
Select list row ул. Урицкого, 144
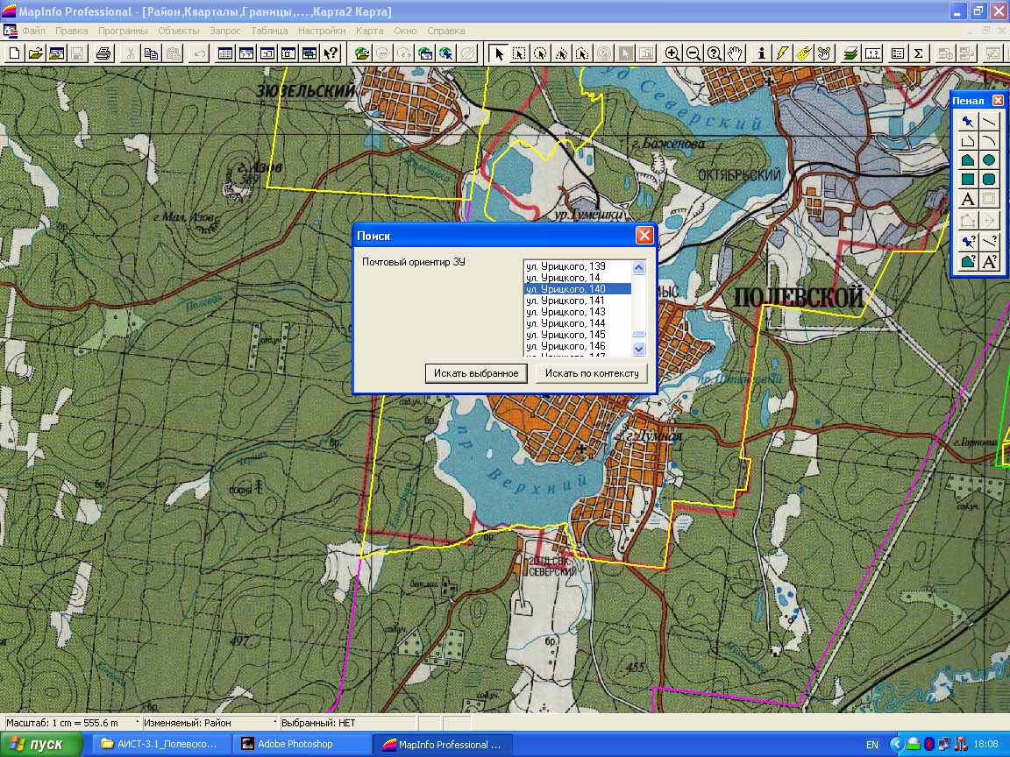tap(578, 323)
